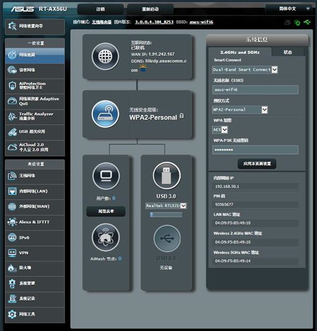The image size is (317, 331).
Task: Click the client count number
Action: pyautogui.click(x=114, y=198)
